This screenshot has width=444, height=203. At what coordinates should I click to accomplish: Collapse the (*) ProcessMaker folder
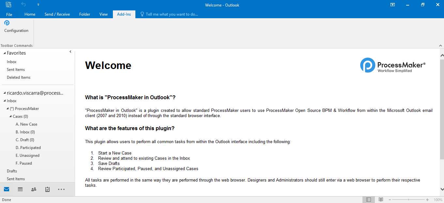(8, 109)
